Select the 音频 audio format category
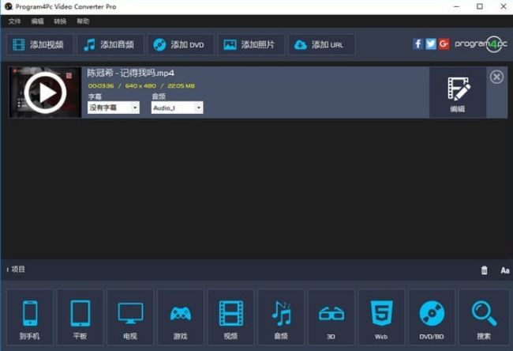Viewport: 513px width, 351px height. 281,317
